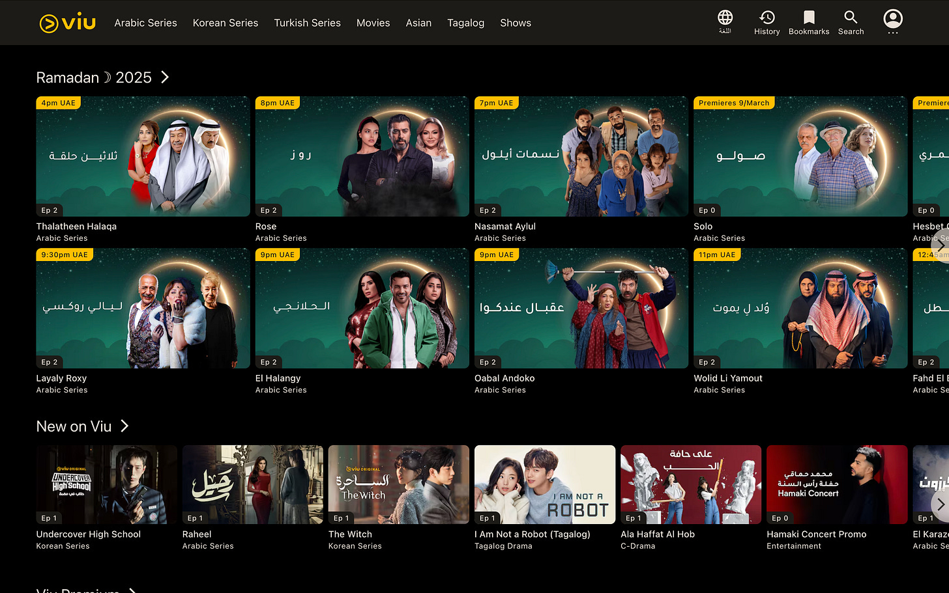Expand the Ramadan 2025 section chevron
949x593 pixels.
pos(164,77)
